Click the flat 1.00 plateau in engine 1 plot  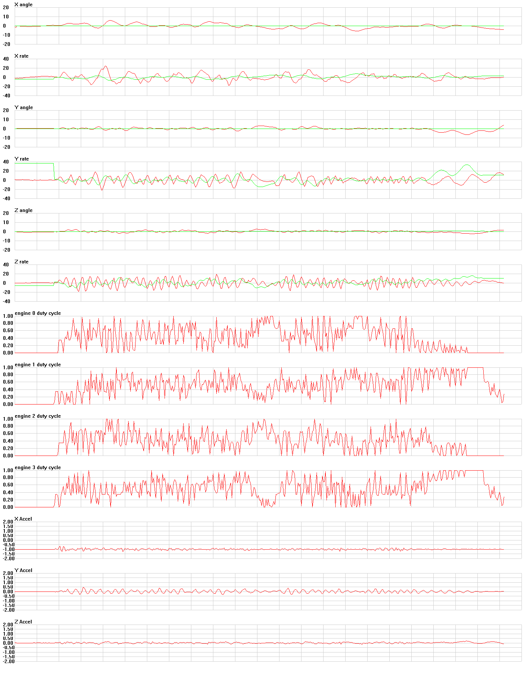(475, 367)
